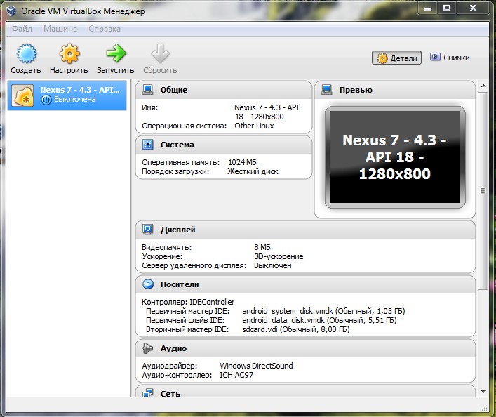The height and width of the screenshot is (417, 496).
Task: Click android_system_disk.vmdk storage entry
Action: tap(323, 311)
